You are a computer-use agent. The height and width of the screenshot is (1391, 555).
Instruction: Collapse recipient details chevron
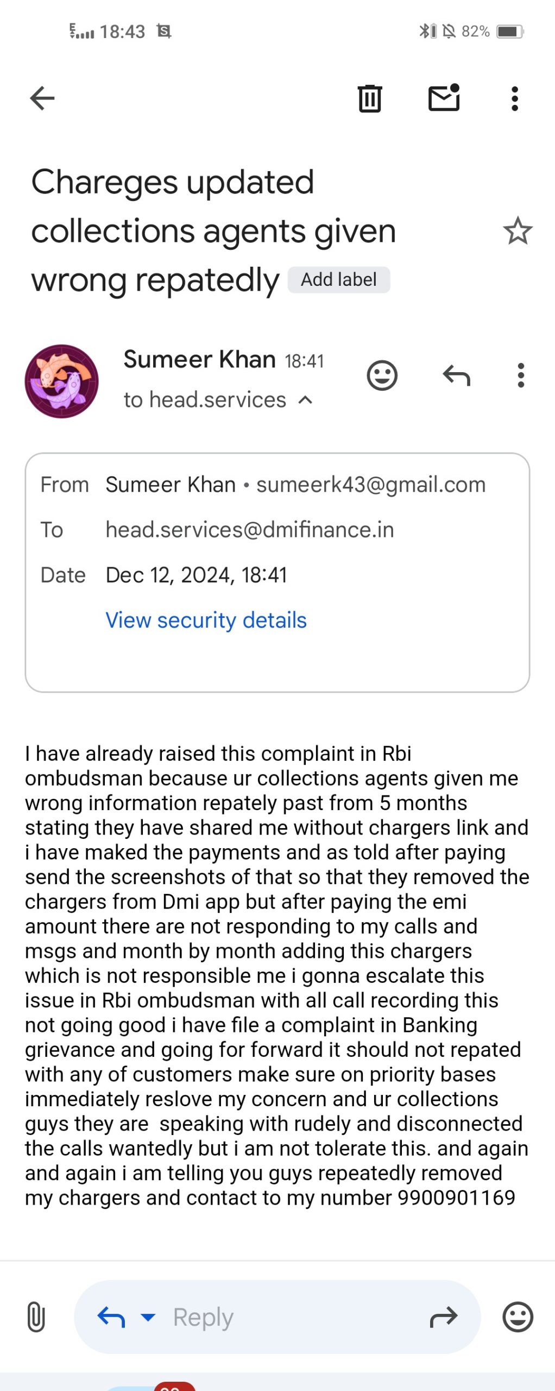click(x=306, y=400)
